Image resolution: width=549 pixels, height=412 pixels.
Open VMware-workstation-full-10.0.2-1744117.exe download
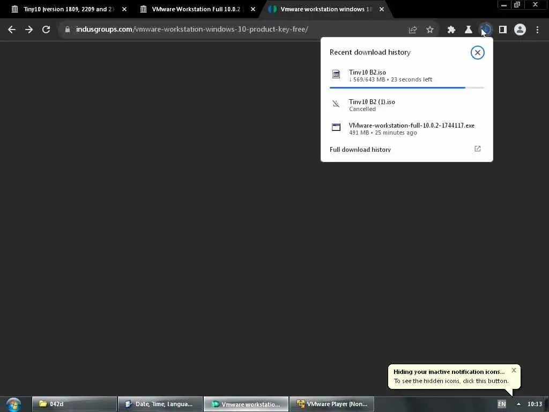(x=407, y=129)
